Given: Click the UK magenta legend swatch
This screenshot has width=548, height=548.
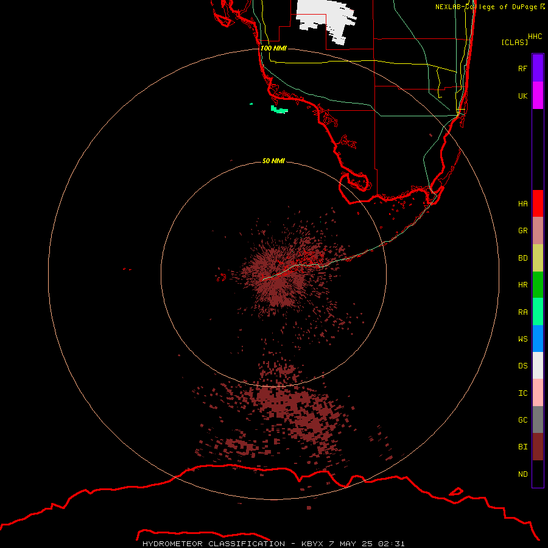Looking at the screenshot, I should point(538,96).
